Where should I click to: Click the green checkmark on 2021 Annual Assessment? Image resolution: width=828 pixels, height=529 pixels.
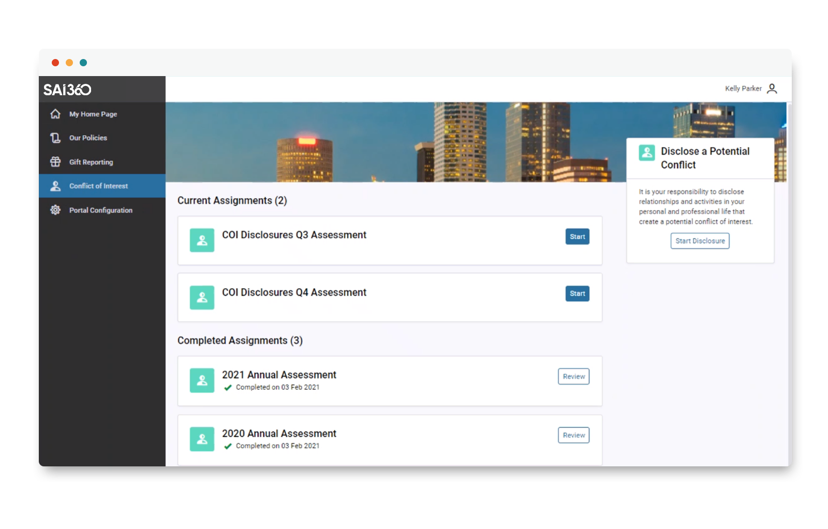pos(227,387)
